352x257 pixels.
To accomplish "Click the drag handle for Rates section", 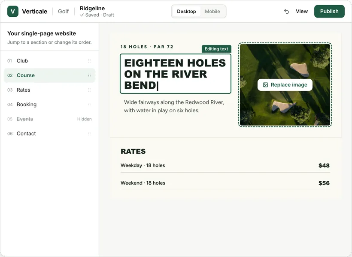I will tap(90, 90).
